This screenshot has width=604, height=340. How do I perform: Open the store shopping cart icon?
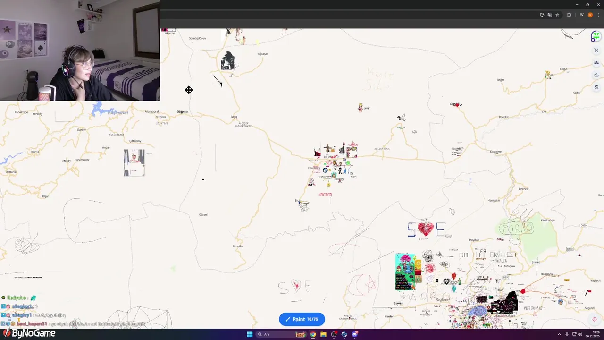click(x=596, y=51)
